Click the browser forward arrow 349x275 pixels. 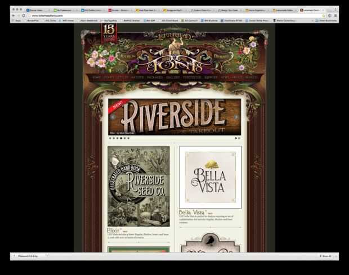click(x=19, y=16)
